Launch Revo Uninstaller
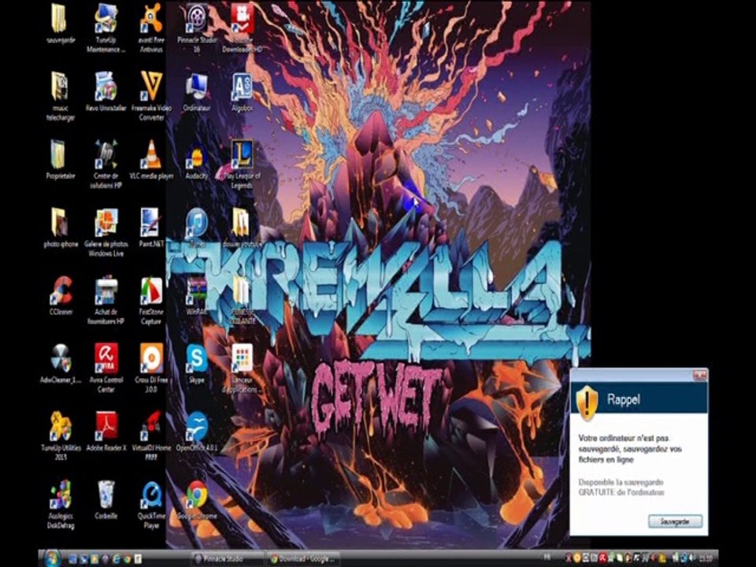This screenshot has width=756, height=567. click(106, 91)
